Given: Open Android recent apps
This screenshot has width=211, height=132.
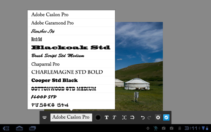Looking at the screenshot, I should pos(33,128).
